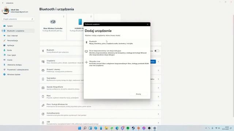This screenshot has height=131, width=234.
Task: Expand Drukarki i skanery row chevron
Action: point(158,70)
